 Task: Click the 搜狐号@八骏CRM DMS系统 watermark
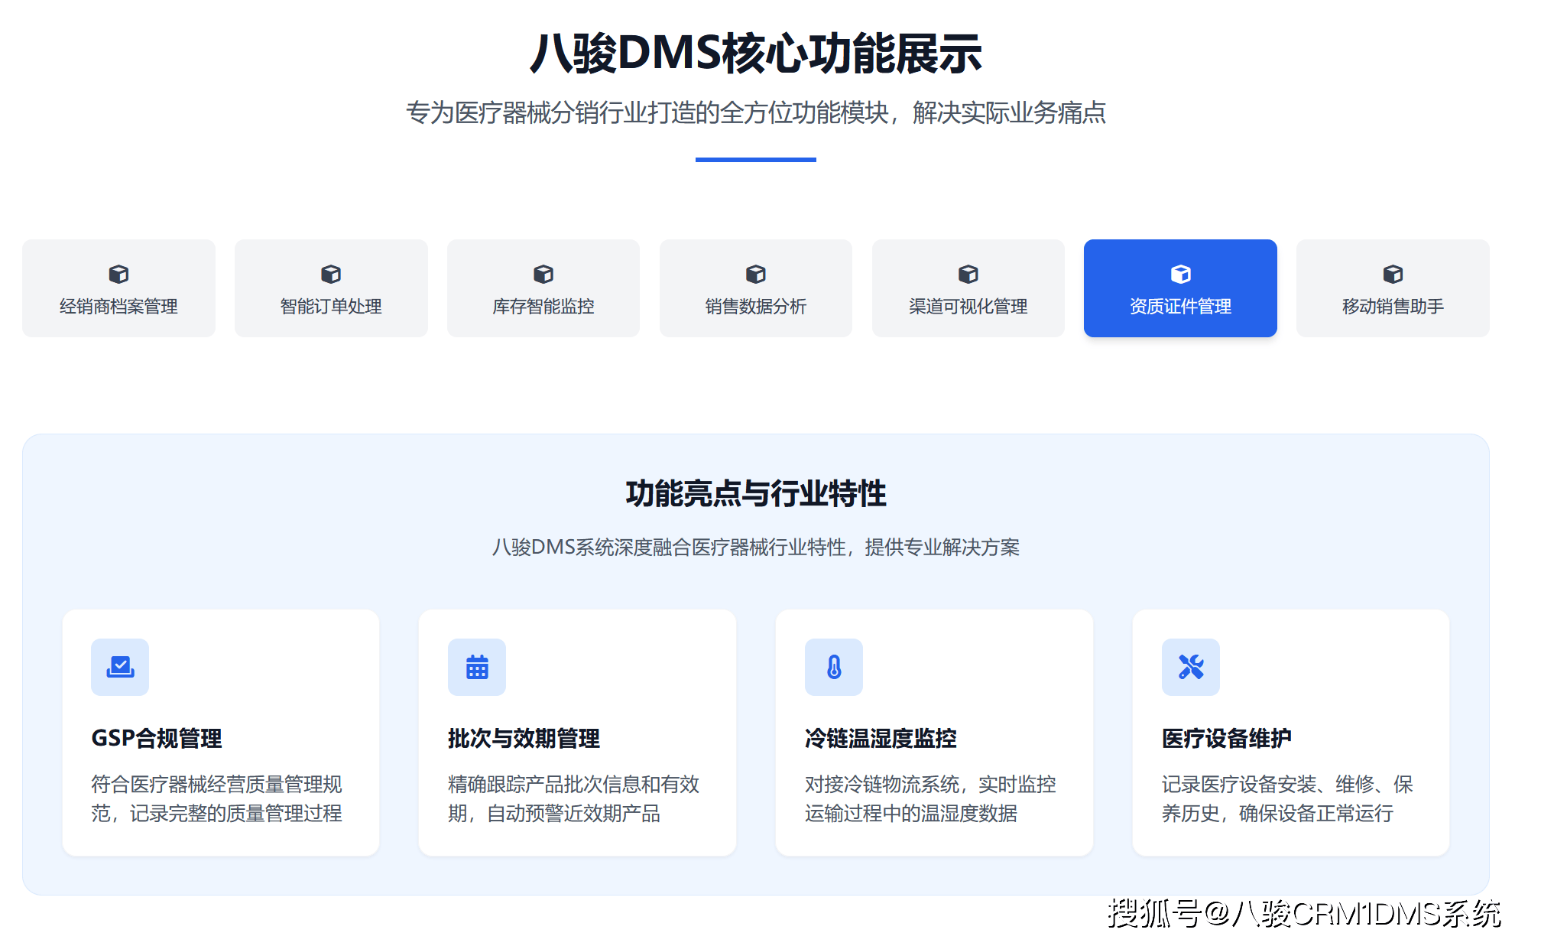click(1303, 913)
